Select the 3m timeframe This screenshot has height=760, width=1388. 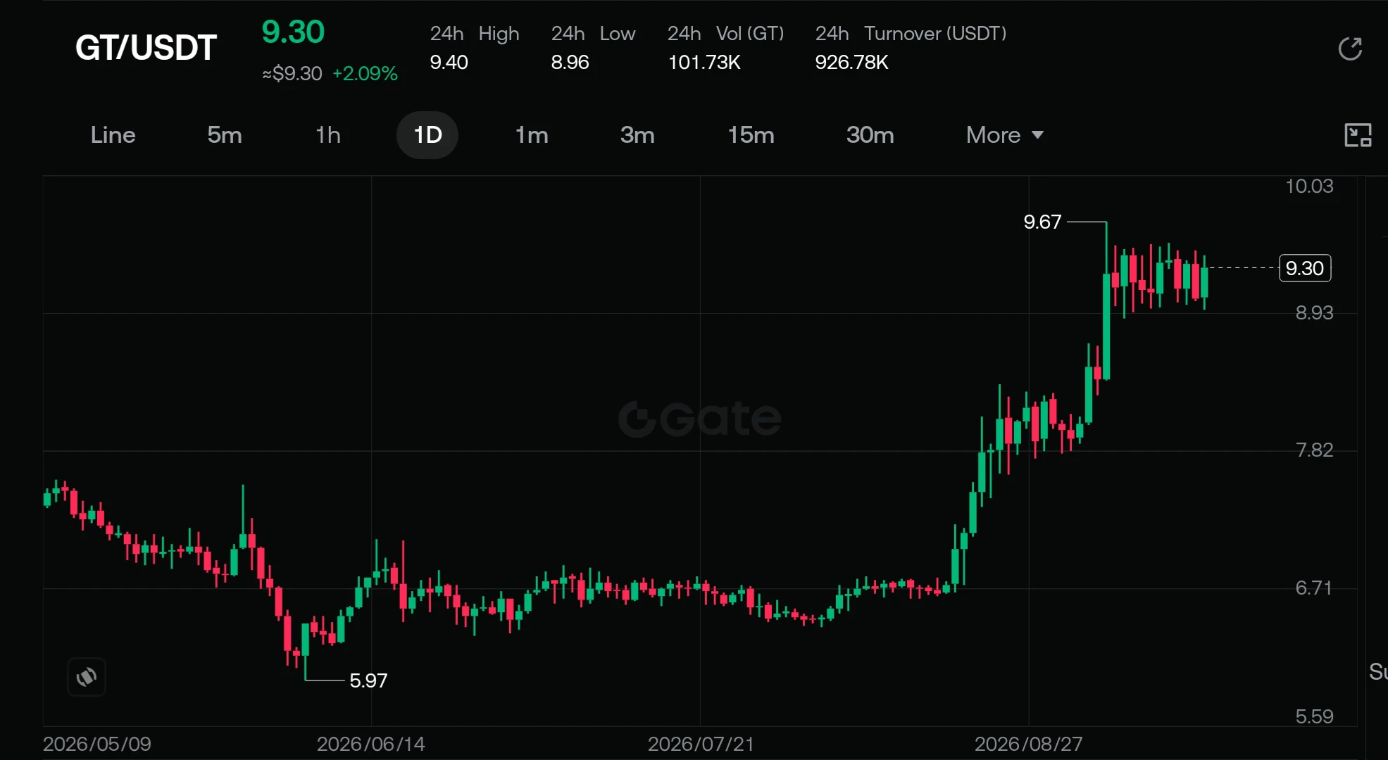[637, 134]
